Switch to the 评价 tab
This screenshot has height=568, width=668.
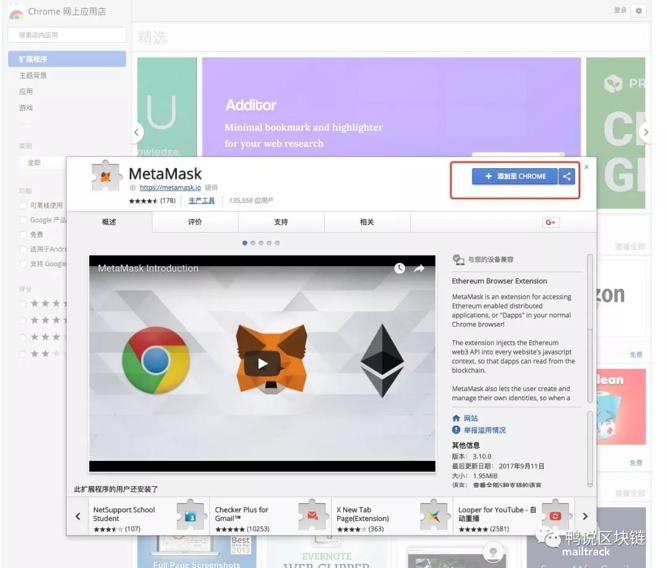point(195,222)
